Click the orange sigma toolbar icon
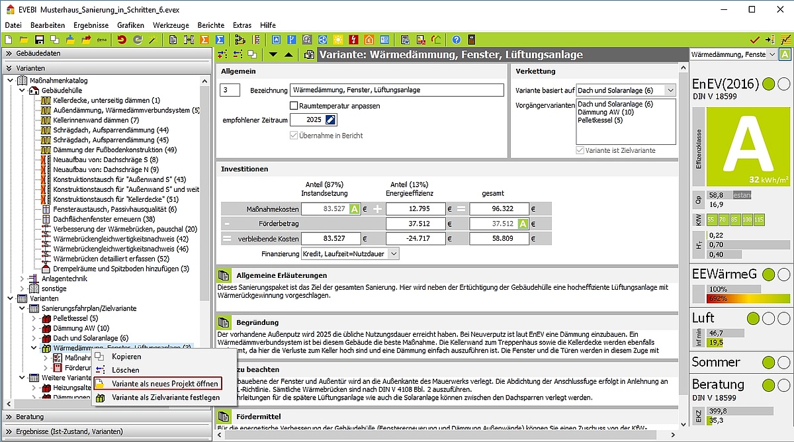 point(204,40)
